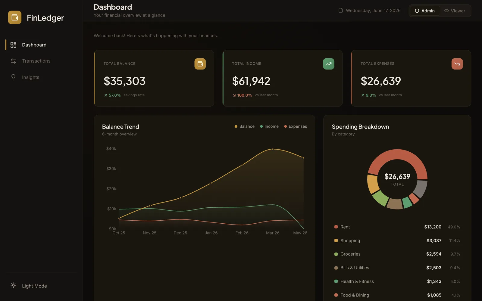The image size is (482, 301).
Task: Switch to the Viewer role
Action: (455, 11)
